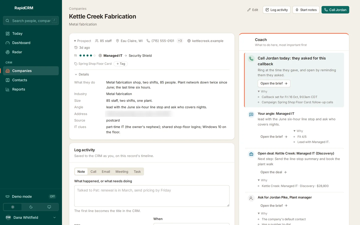Open the Dashboard page

pyautogui.click(x=31, y=43)
